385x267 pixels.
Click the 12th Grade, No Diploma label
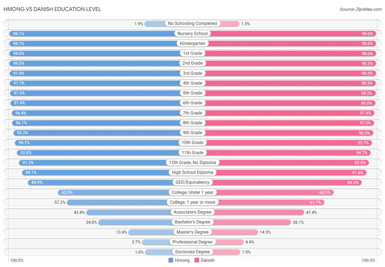[192, 162]
